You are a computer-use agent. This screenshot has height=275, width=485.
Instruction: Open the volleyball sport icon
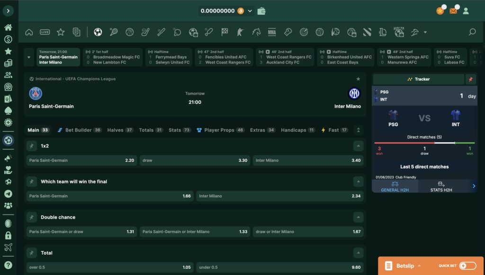point(320,32)
